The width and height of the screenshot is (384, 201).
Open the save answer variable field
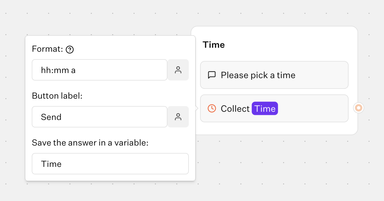[110, 164]
